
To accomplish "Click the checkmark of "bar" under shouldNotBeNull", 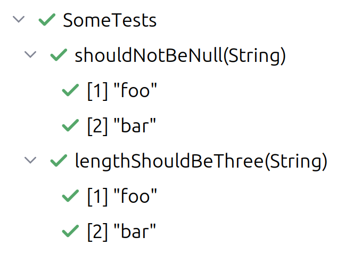I will [70, 126].
